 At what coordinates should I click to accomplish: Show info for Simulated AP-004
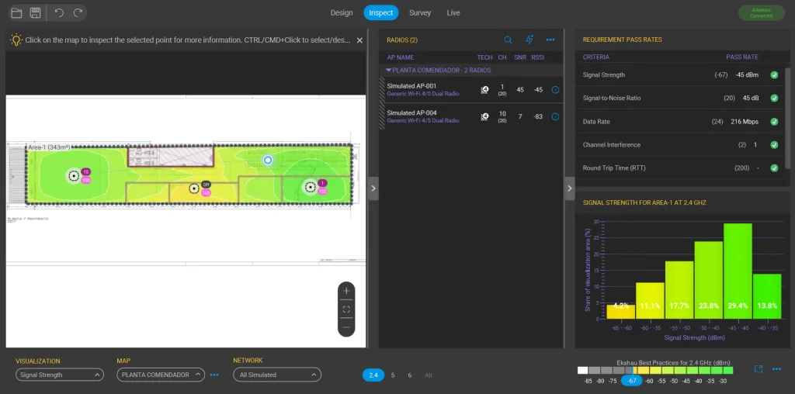[555, 116]
